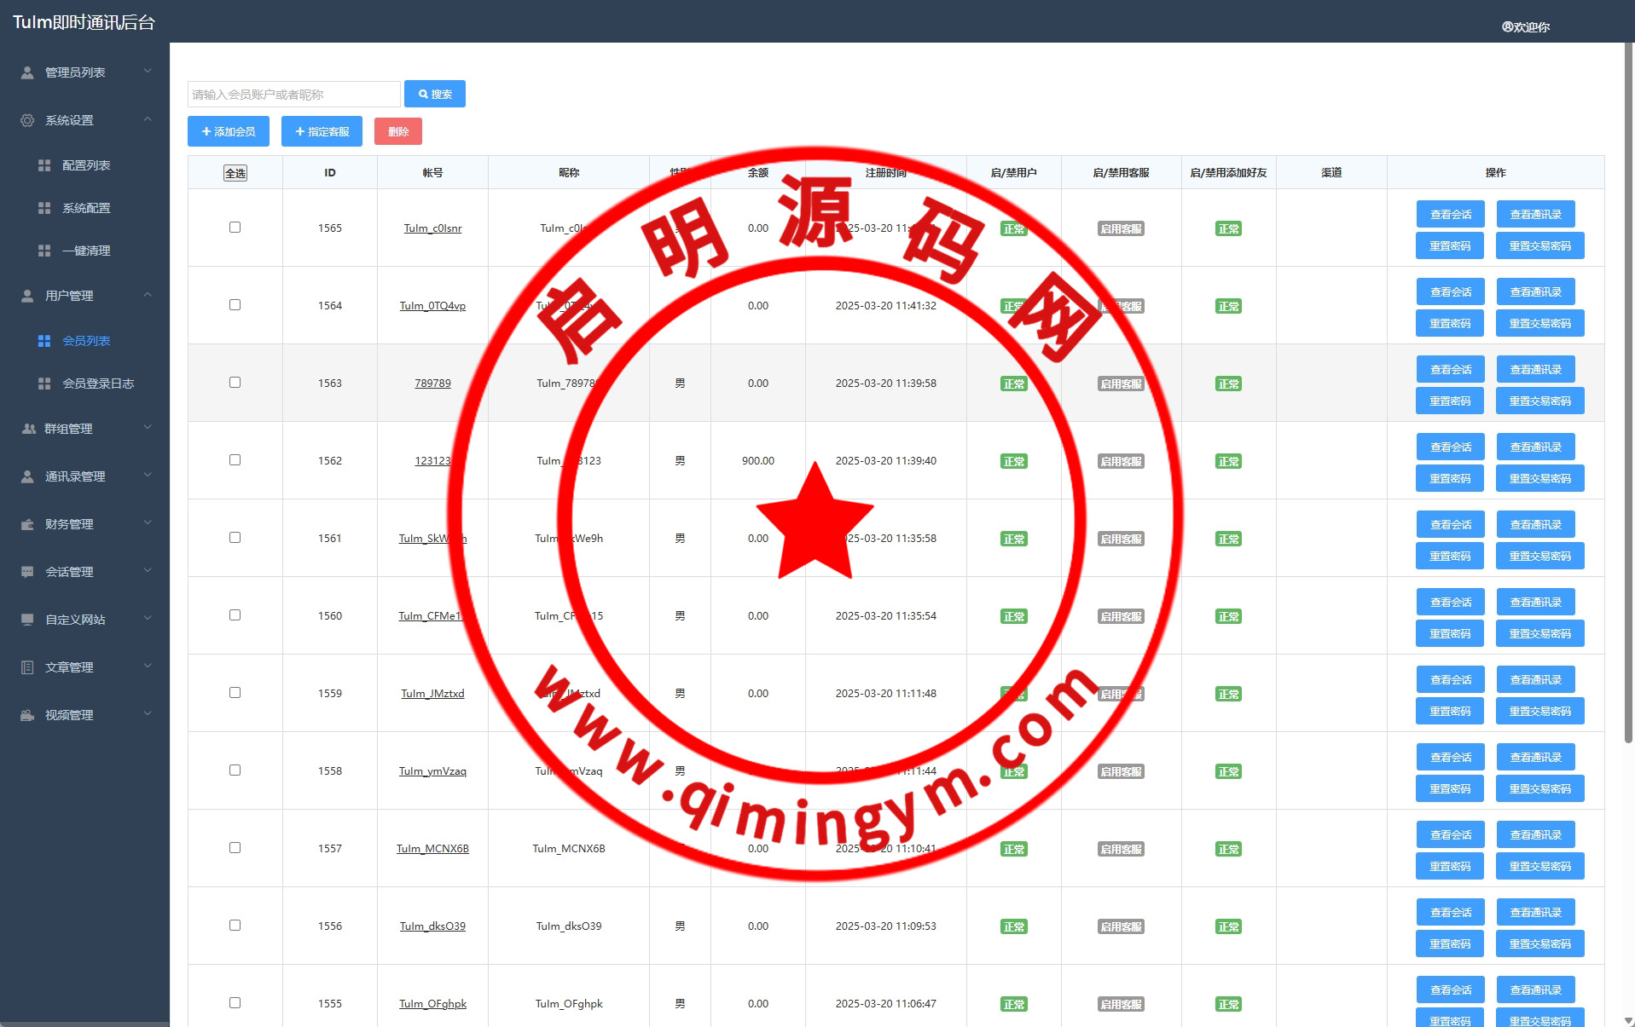Open the 会员登录日志 menu item

click(97, 384)
